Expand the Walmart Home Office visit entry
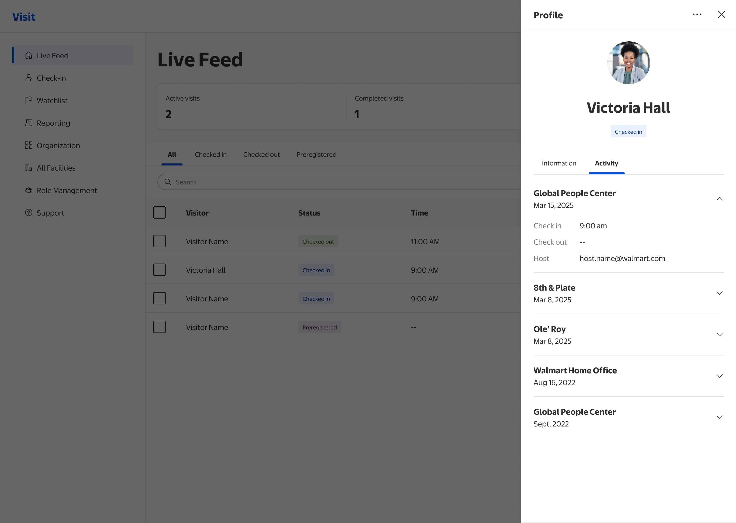The image size is (736, 523). pos(720,376)
